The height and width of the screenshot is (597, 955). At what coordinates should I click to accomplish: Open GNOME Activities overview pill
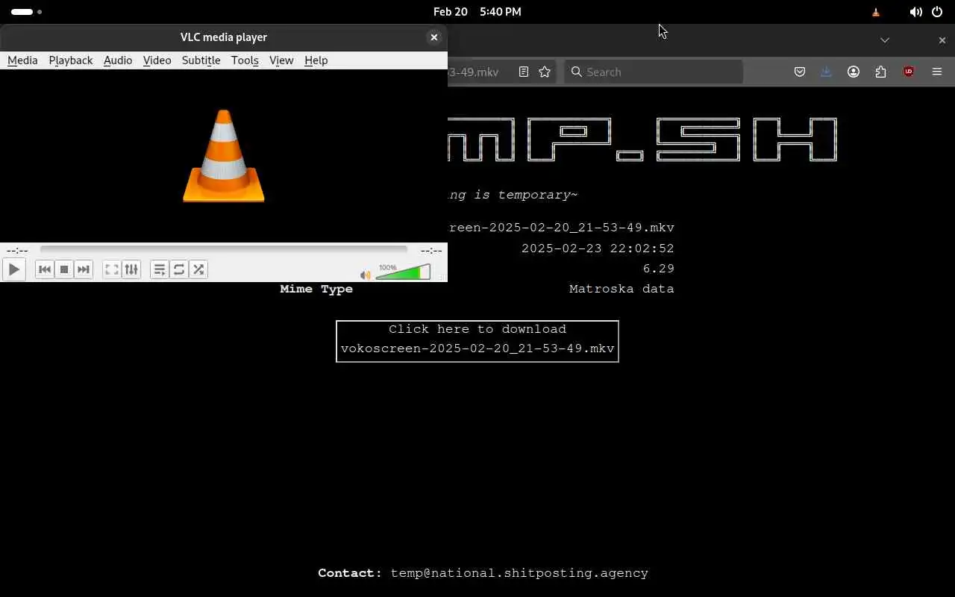(x=26, y=12)
